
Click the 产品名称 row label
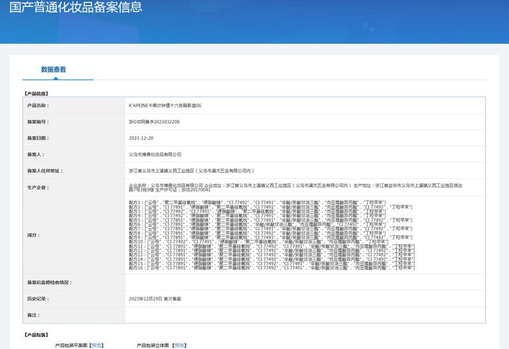click(x=38, y=106)
